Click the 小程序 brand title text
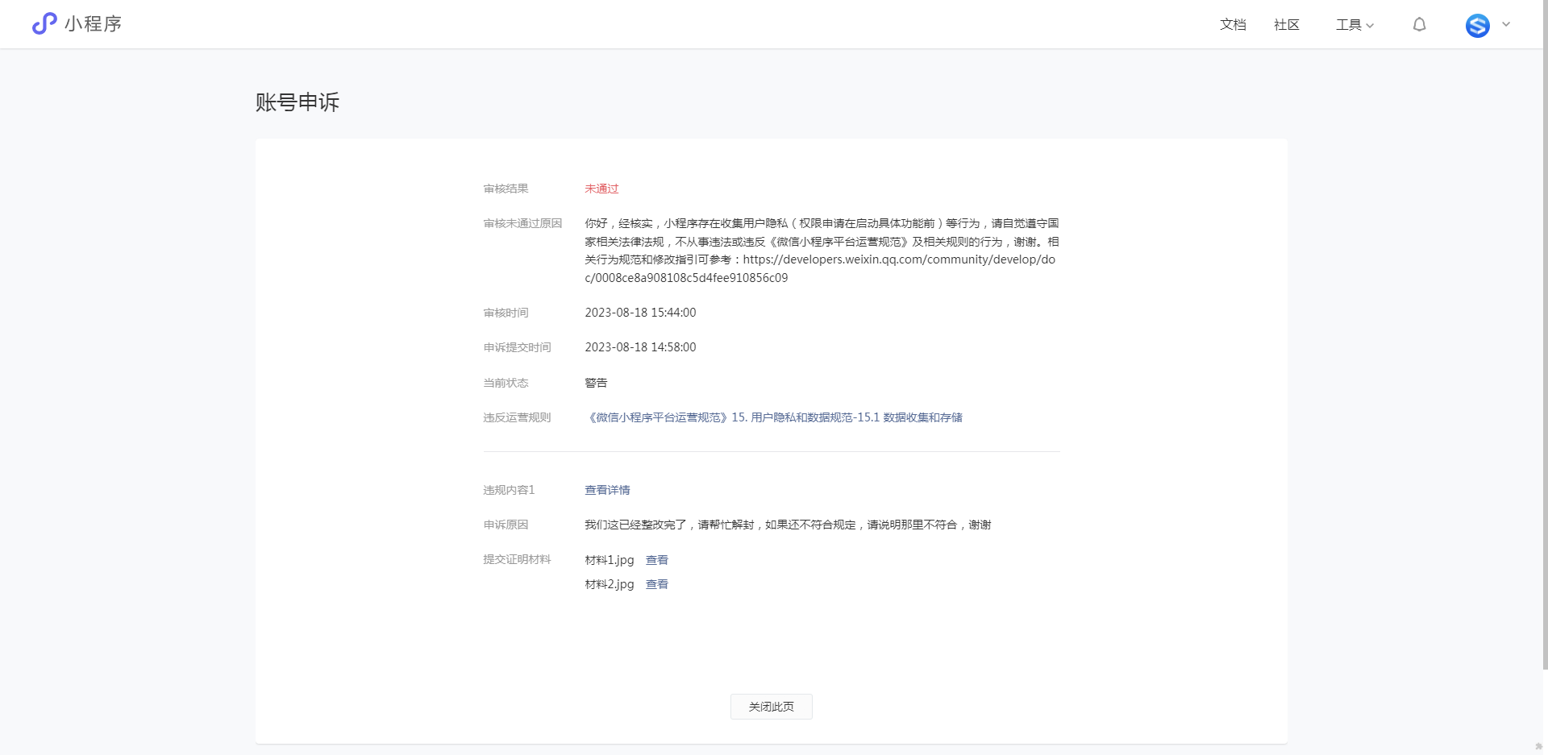This screenshot has height=755, width=1548. pos(93,24)
